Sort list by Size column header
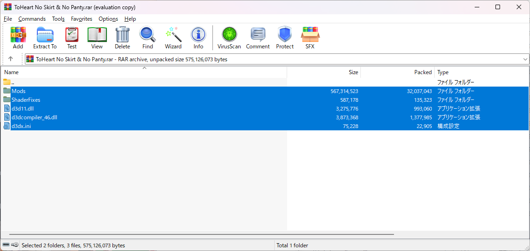The width and height of the screenshot is (530, 251). (324, 72)
